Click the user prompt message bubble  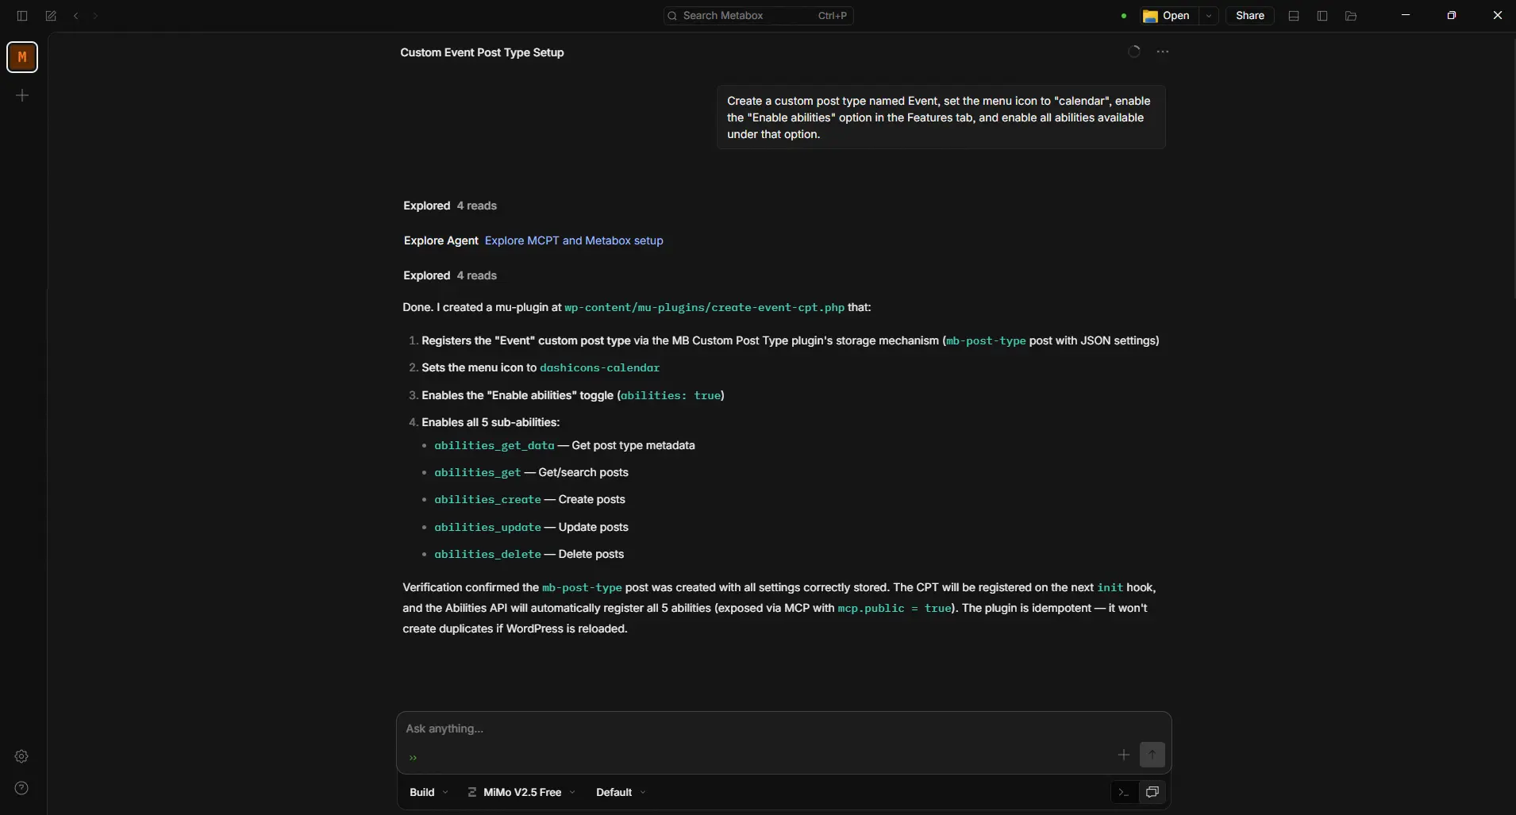[x=941, y=117]
